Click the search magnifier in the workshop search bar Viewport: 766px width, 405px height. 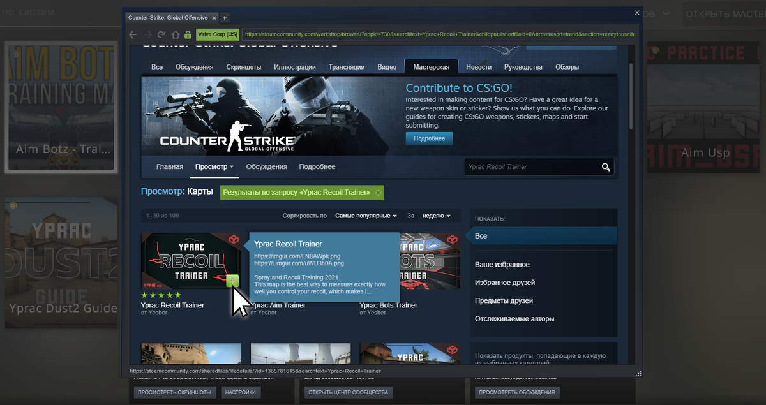[605, 166]
